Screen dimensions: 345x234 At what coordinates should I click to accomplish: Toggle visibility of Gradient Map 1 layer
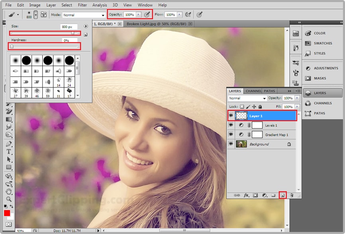(231, 135)
